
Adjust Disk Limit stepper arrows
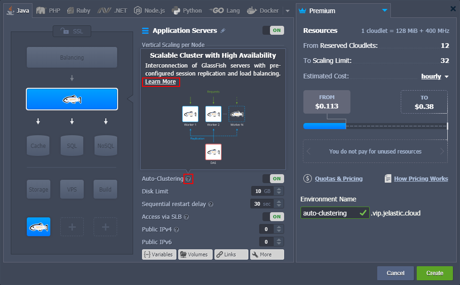tap(279, 191)
